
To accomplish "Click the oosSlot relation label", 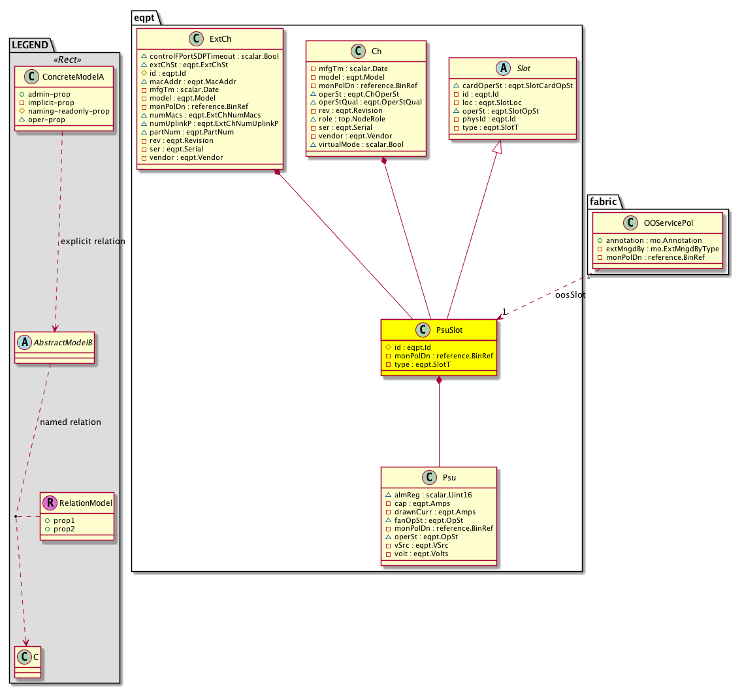I will 572,294.
